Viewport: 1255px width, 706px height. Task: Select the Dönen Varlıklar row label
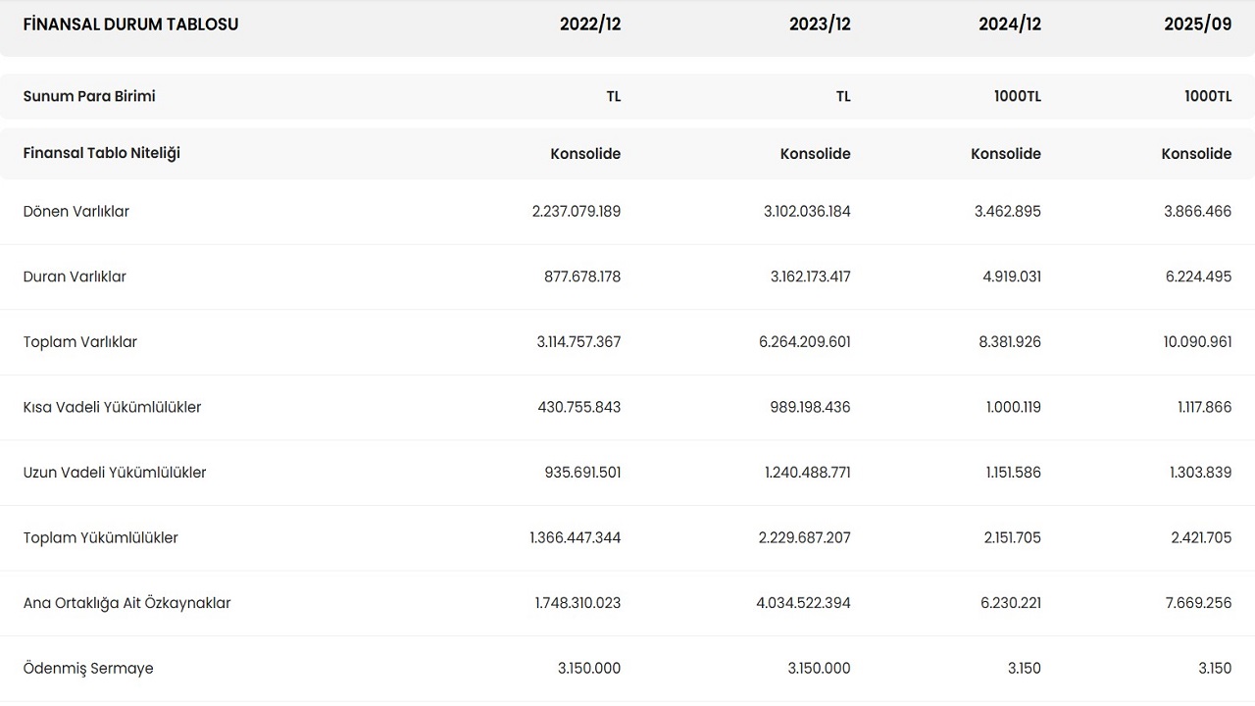click(76, 212)
